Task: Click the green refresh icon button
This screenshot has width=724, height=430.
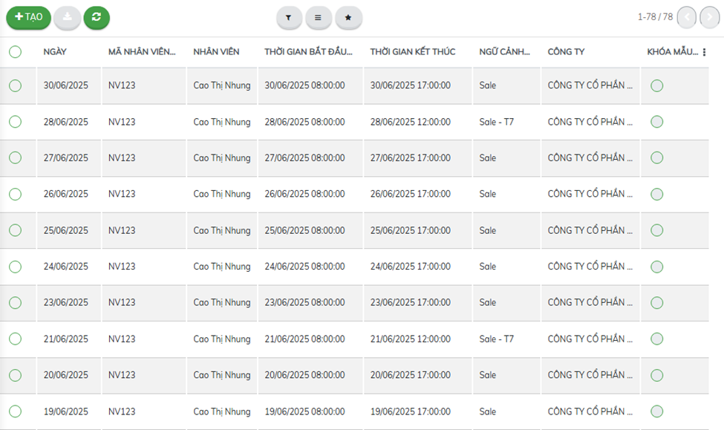Action: point(97,18)
